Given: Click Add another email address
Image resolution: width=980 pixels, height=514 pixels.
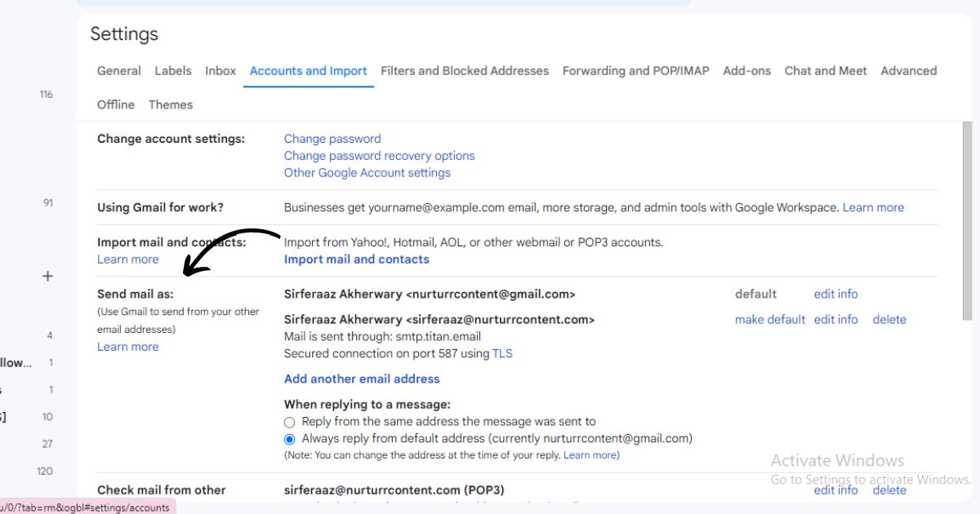Looking at the screenshot, I should pos(362,379).
